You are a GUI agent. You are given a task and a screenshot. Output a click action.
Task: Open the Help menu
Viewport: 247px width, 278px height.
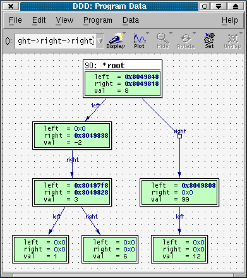(230, 20)
